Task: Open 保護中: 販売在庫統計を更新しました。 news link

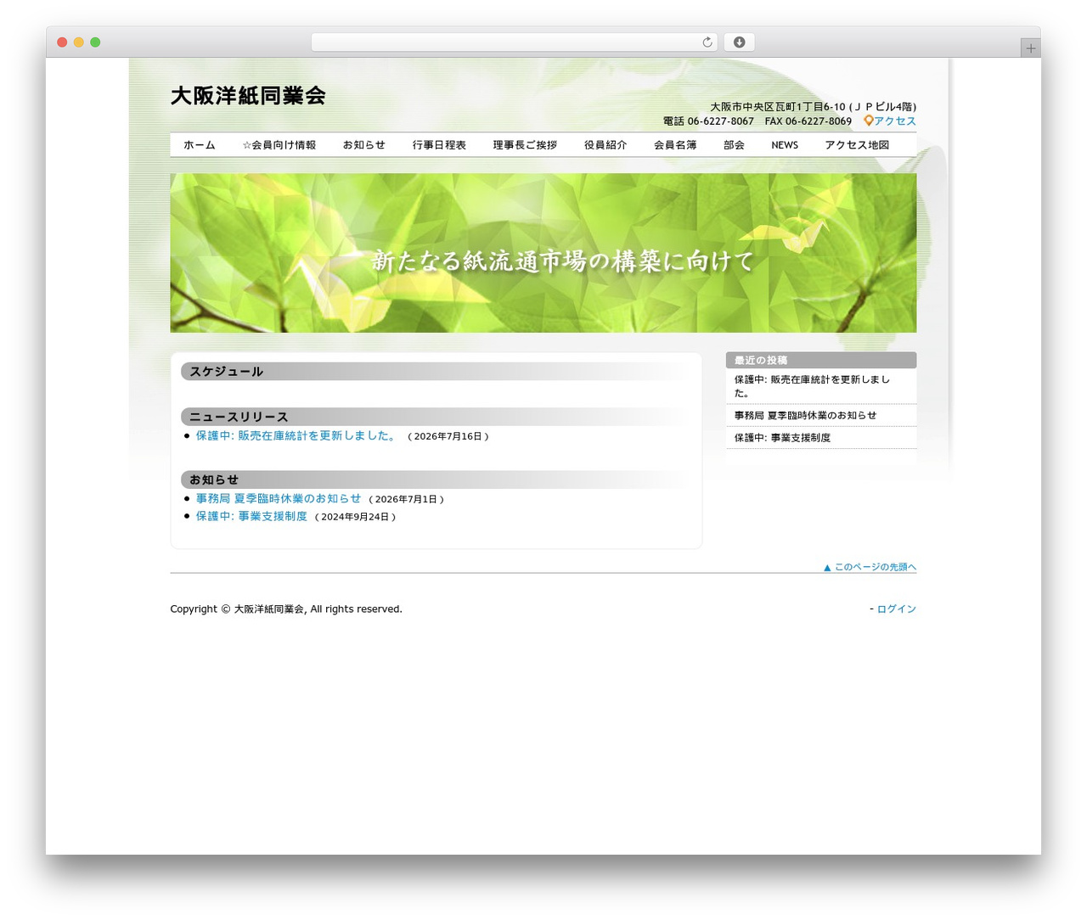Action: point(296,435)
